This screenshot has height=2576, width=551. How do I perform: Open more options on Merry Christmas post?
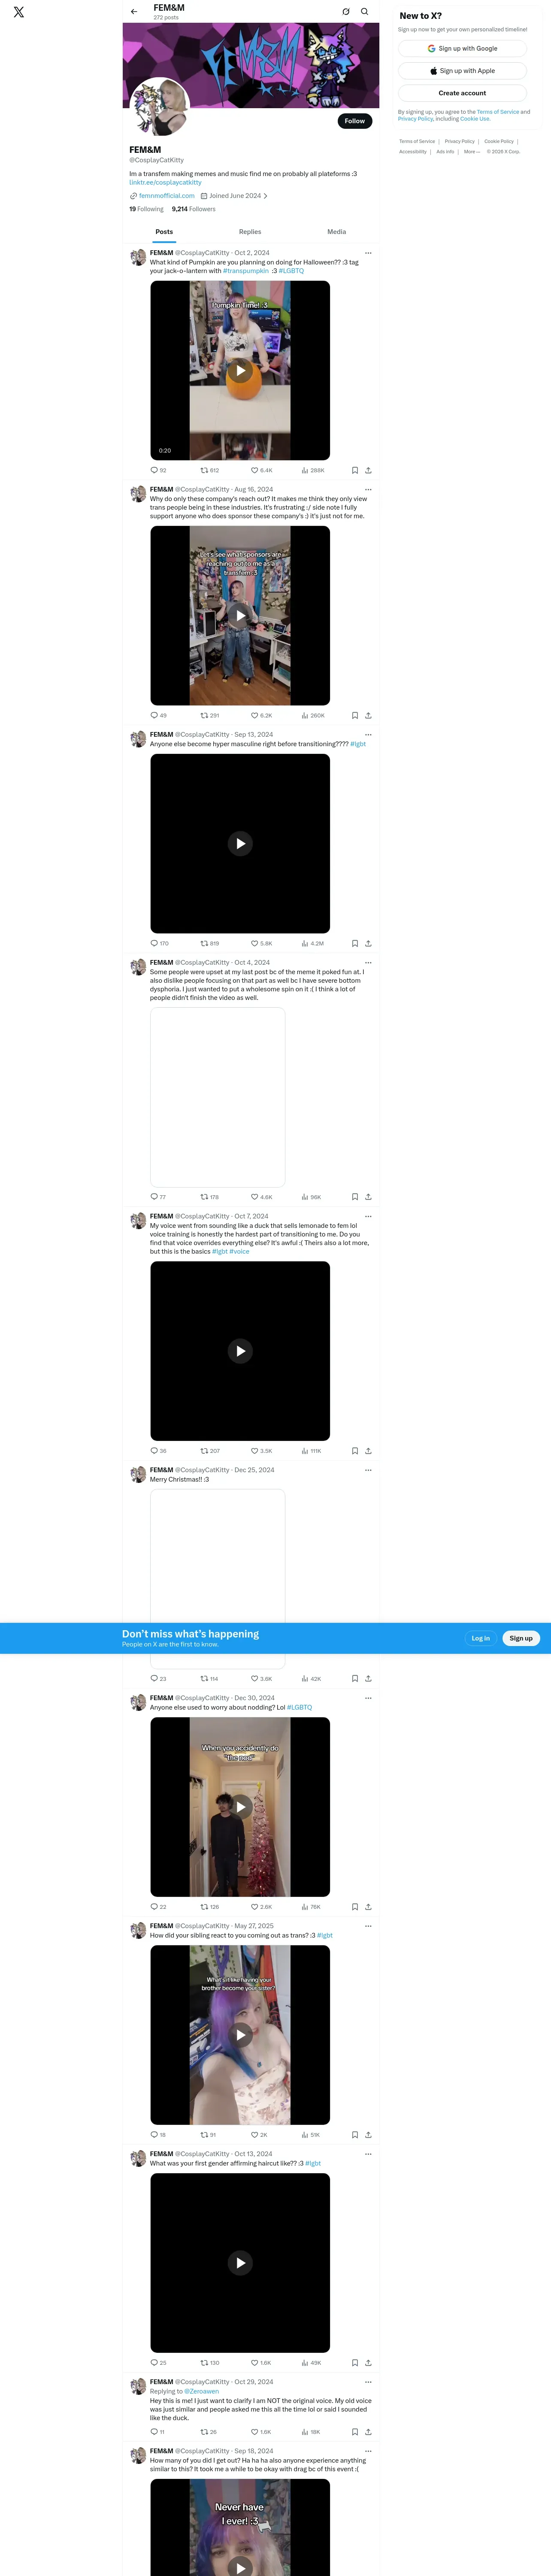tap(368, 1470)
